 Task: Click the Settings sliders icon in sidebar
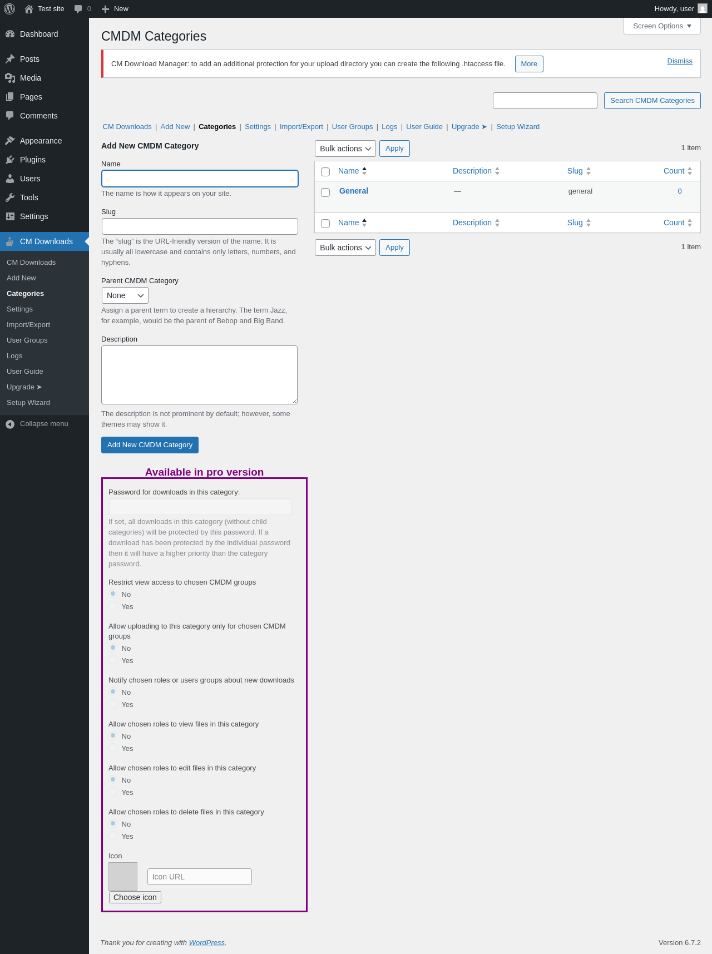pos(10,216)
